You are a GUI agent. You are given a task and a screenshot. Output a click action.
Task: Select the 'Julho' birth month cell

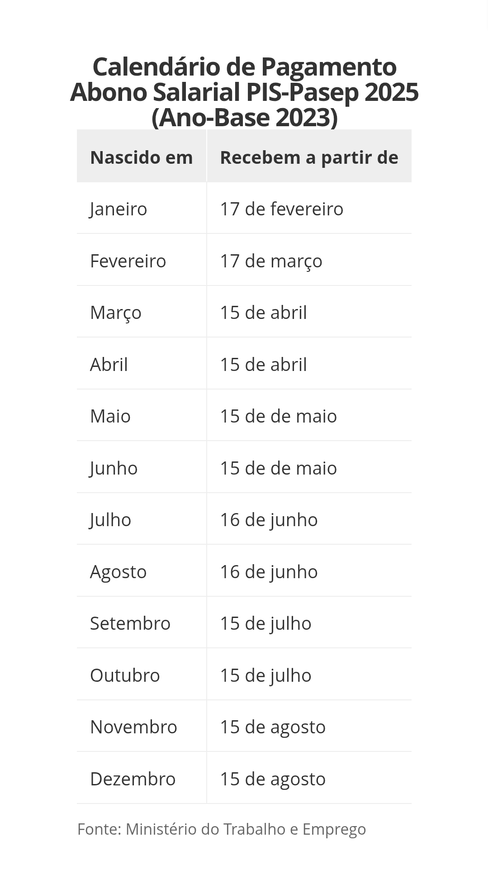[x=110, y=520]
